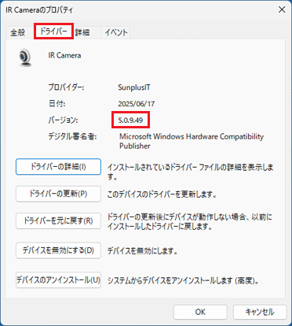292x326 pixels.
Task: Click the プロバイダー: label
Action: [x=66, y=87]
